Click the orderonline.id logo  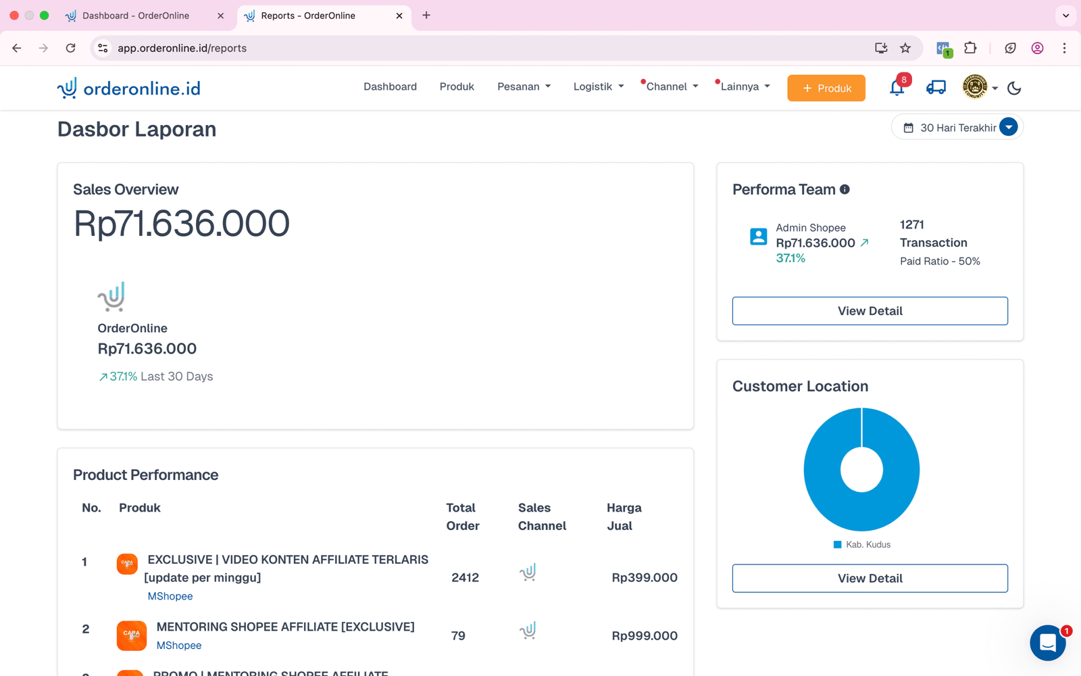(129, 88)
